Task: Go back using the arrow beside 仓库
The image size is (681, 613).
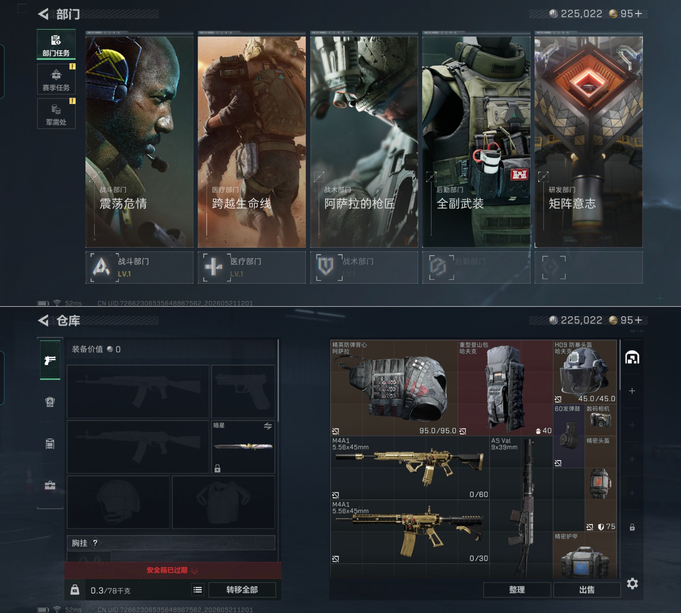Action: coord(43,320)
